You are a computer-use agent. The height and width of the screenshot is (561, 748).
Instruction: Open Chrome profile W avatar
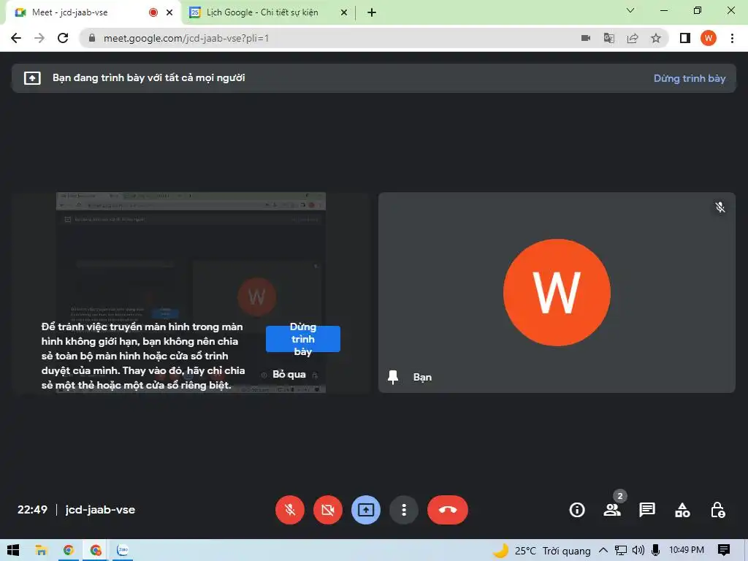click(x=709, y=38)
